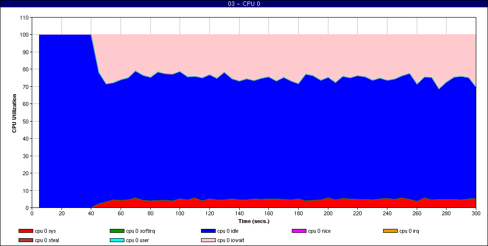
Task: Click the cyan cpu 0 user legend swatch
Action: click(x=117, y=241)
